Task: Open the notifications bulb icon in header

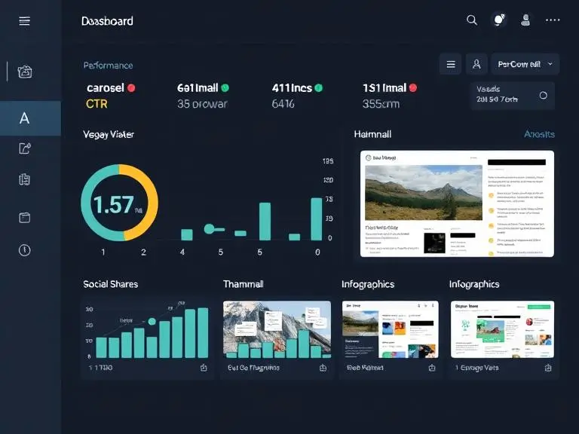Action: point(499,20)
